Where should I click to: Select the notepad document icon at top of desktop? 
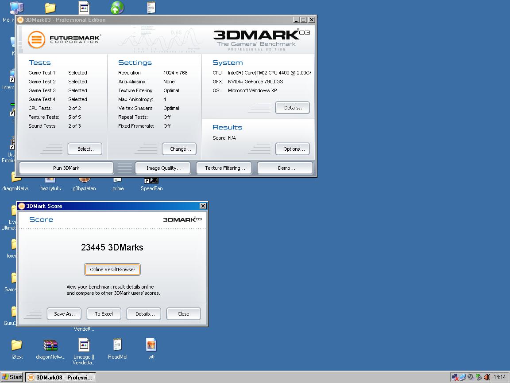(x=151, y=8)
